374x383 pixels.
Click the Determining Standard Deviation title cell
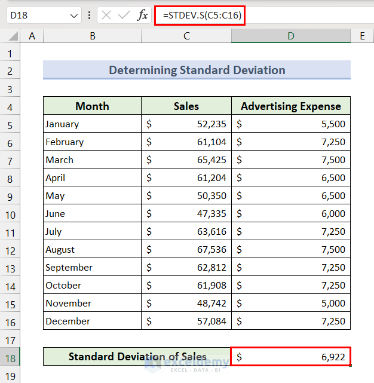coord(197,71)
